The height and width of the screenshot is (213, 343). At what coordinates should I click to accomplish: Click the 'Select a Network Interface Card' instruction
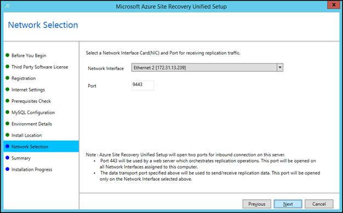coord(163,53)
